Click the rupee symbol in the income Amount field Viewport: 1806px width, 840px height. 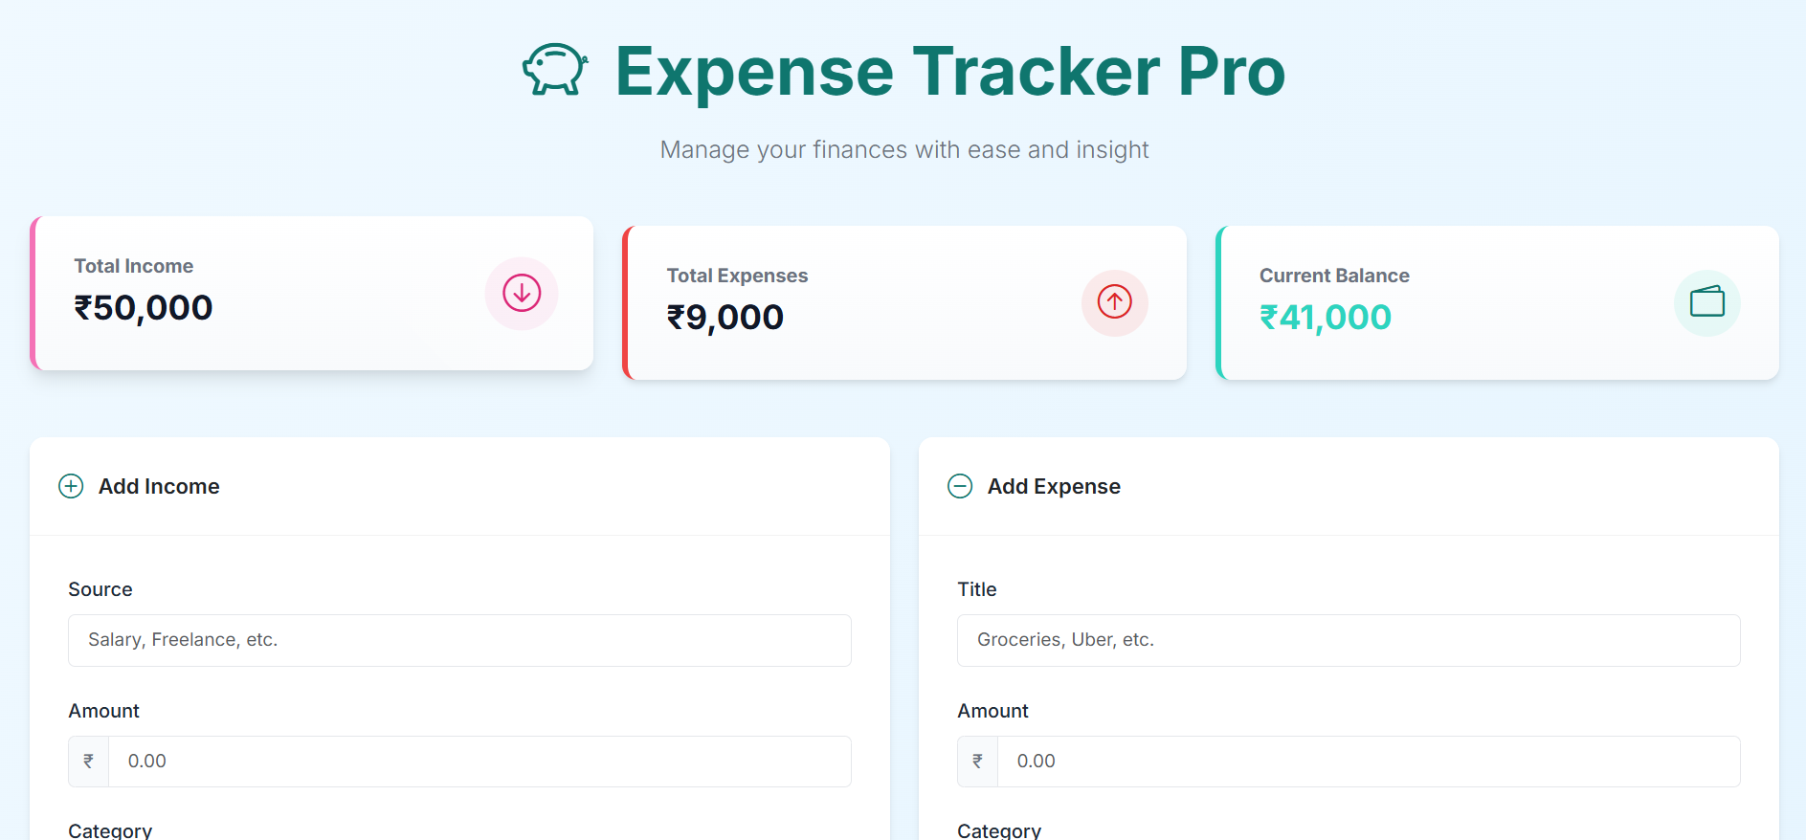pos(88,761)
